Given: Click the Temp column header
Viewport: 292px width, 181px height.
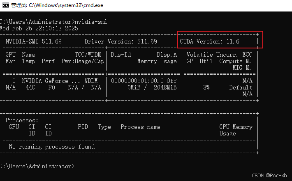Looking at the screenshot, I should coord(28,61).
